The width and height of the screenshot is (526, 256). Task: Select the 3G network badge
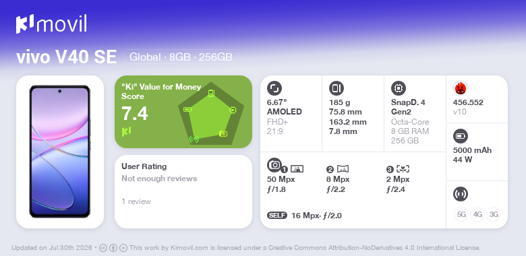[494, 214]
